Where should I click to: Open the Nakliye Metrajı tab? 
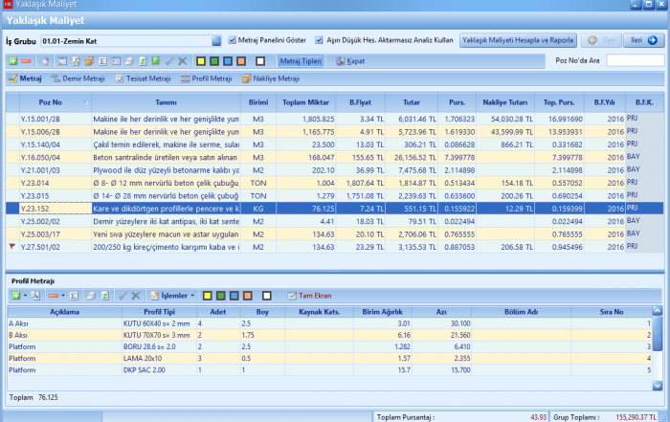[271, 78]
